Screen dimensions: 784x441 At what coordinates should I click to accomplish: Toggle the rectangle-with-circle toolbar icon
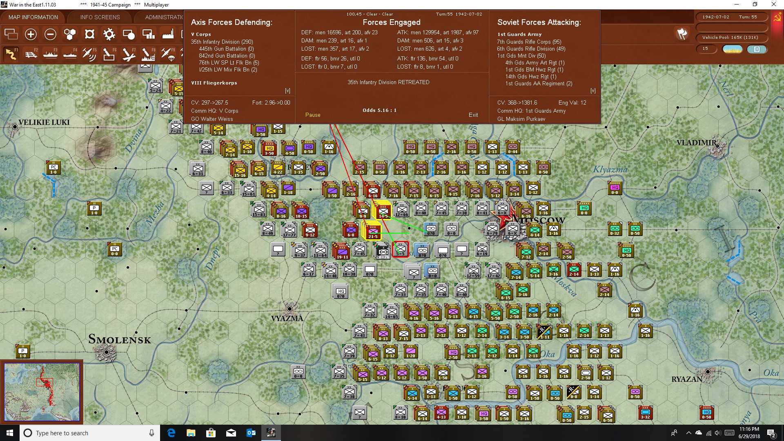tap(129, 34)
